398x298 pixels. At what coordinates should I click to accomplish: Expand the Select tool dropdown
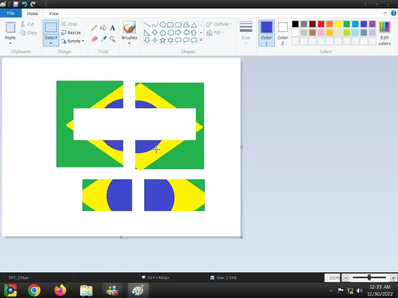pyautogui.click(x=51, y=43)
